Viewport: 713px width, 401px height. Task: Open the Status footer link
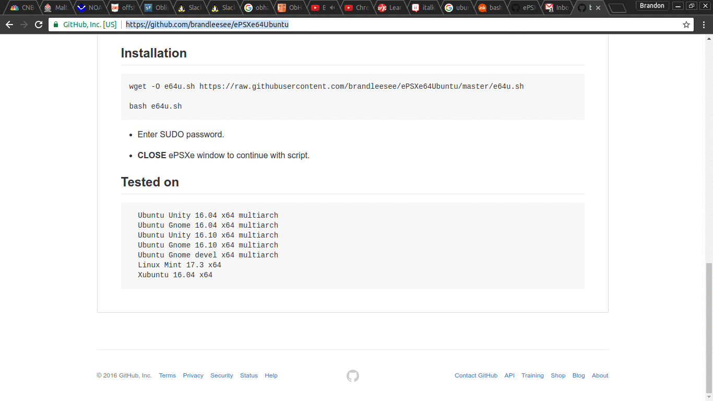(x=249, y=375)
